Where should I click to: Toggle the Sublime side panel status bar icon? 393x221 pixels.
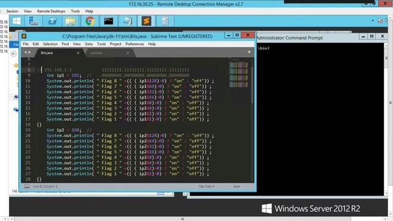click(x=27, y=187)
